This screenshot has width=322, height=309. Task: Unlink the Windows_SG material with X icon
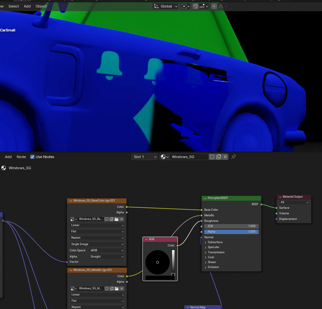[225, 157]
